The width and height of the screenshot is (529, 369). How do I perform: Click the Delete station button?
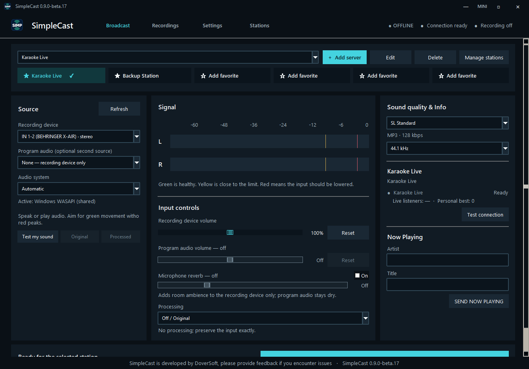(x=435, y=57)
